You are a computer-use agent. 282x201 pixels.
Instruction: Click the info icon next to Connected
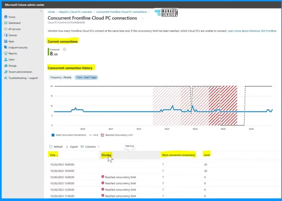pos(64,49)
